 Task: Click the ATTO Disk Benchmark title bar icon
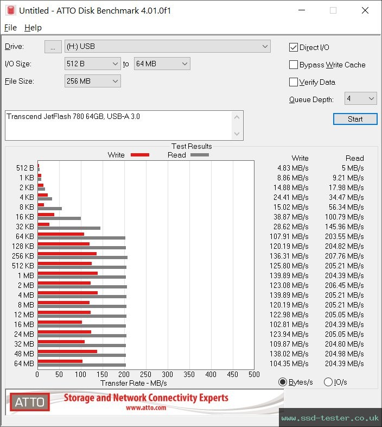pos(11,10)
